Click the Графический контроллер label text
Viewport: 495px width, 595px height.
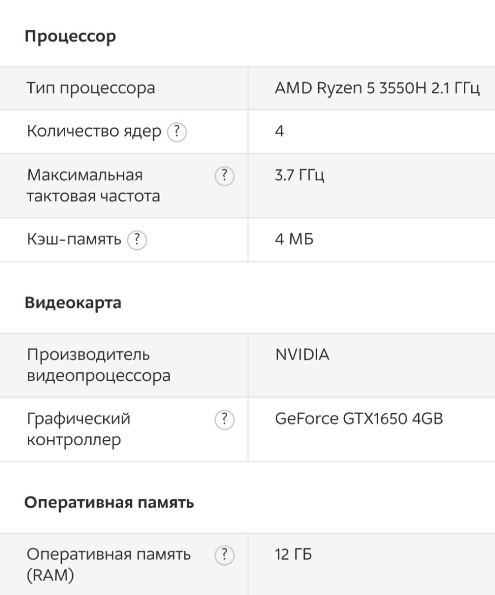click(x=79, y=429)
